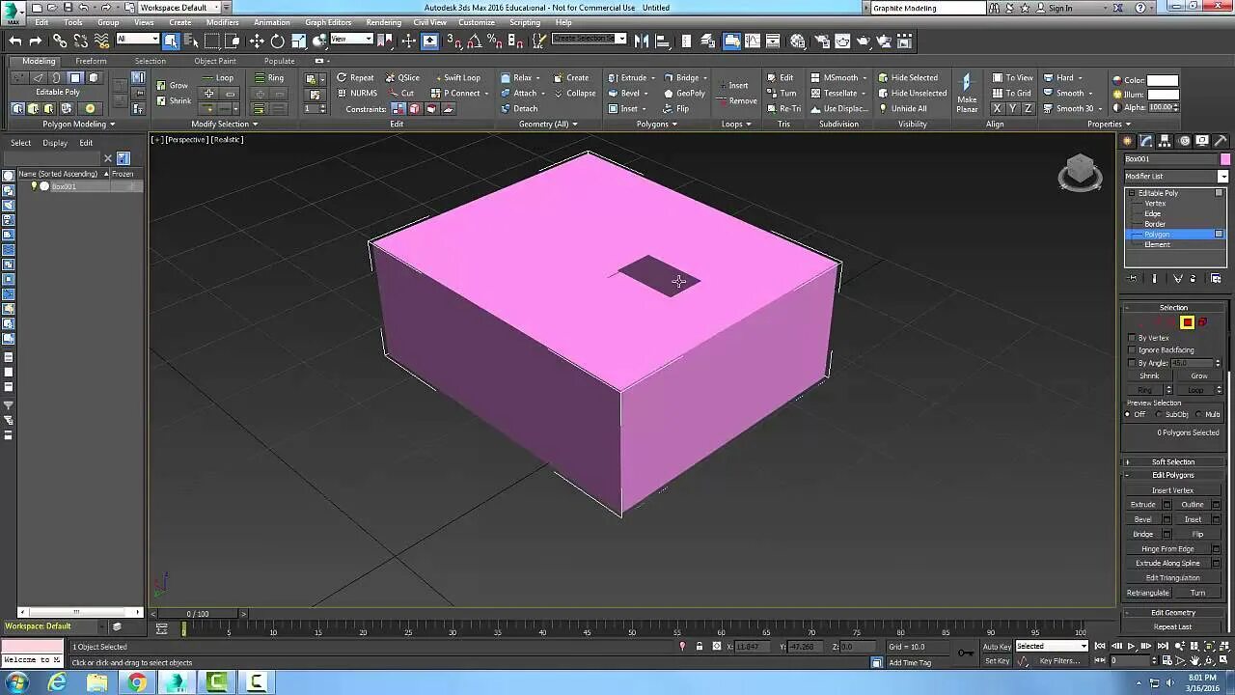This screenshot has height=695, width=1235.
Task: Click Insert Vertex button in Edit Polygons
Action: pos(1172,490)
